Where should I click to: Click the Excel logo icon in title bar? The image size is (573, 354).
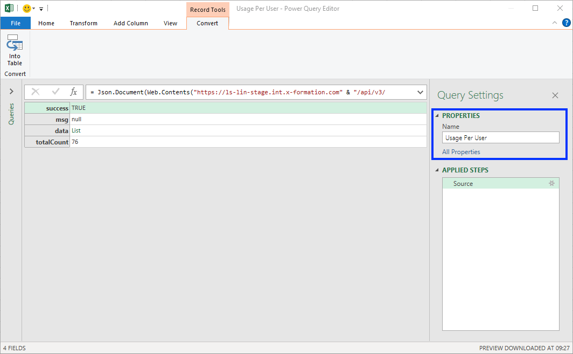click(9, 8)
